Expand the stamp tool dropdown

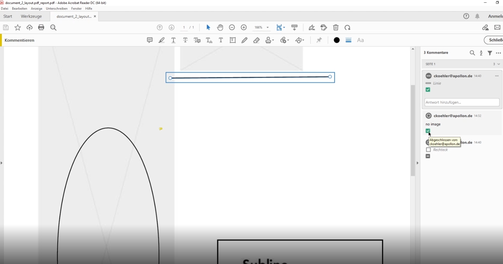[273, 40]
